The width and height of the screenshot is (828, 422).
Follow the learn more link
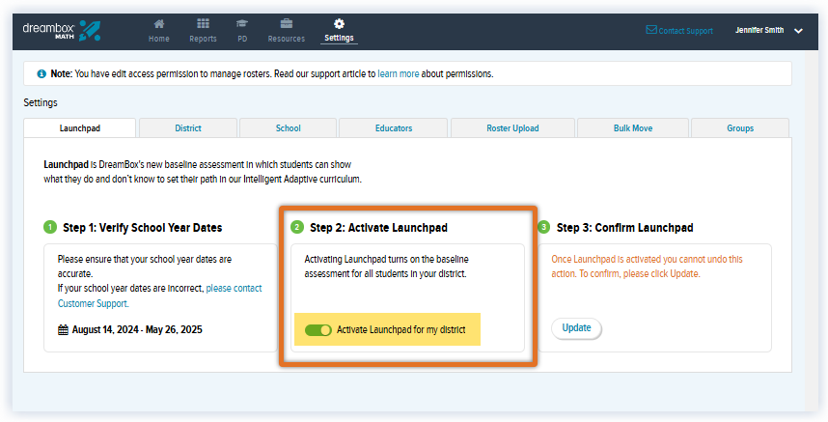point(399,74)
